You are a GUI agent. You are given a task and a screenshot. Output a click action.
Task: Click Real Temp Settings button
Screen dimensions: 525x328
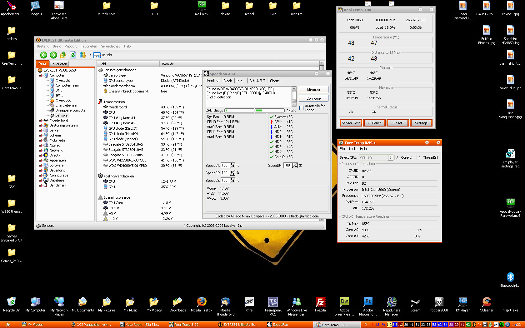pos(421,123)
